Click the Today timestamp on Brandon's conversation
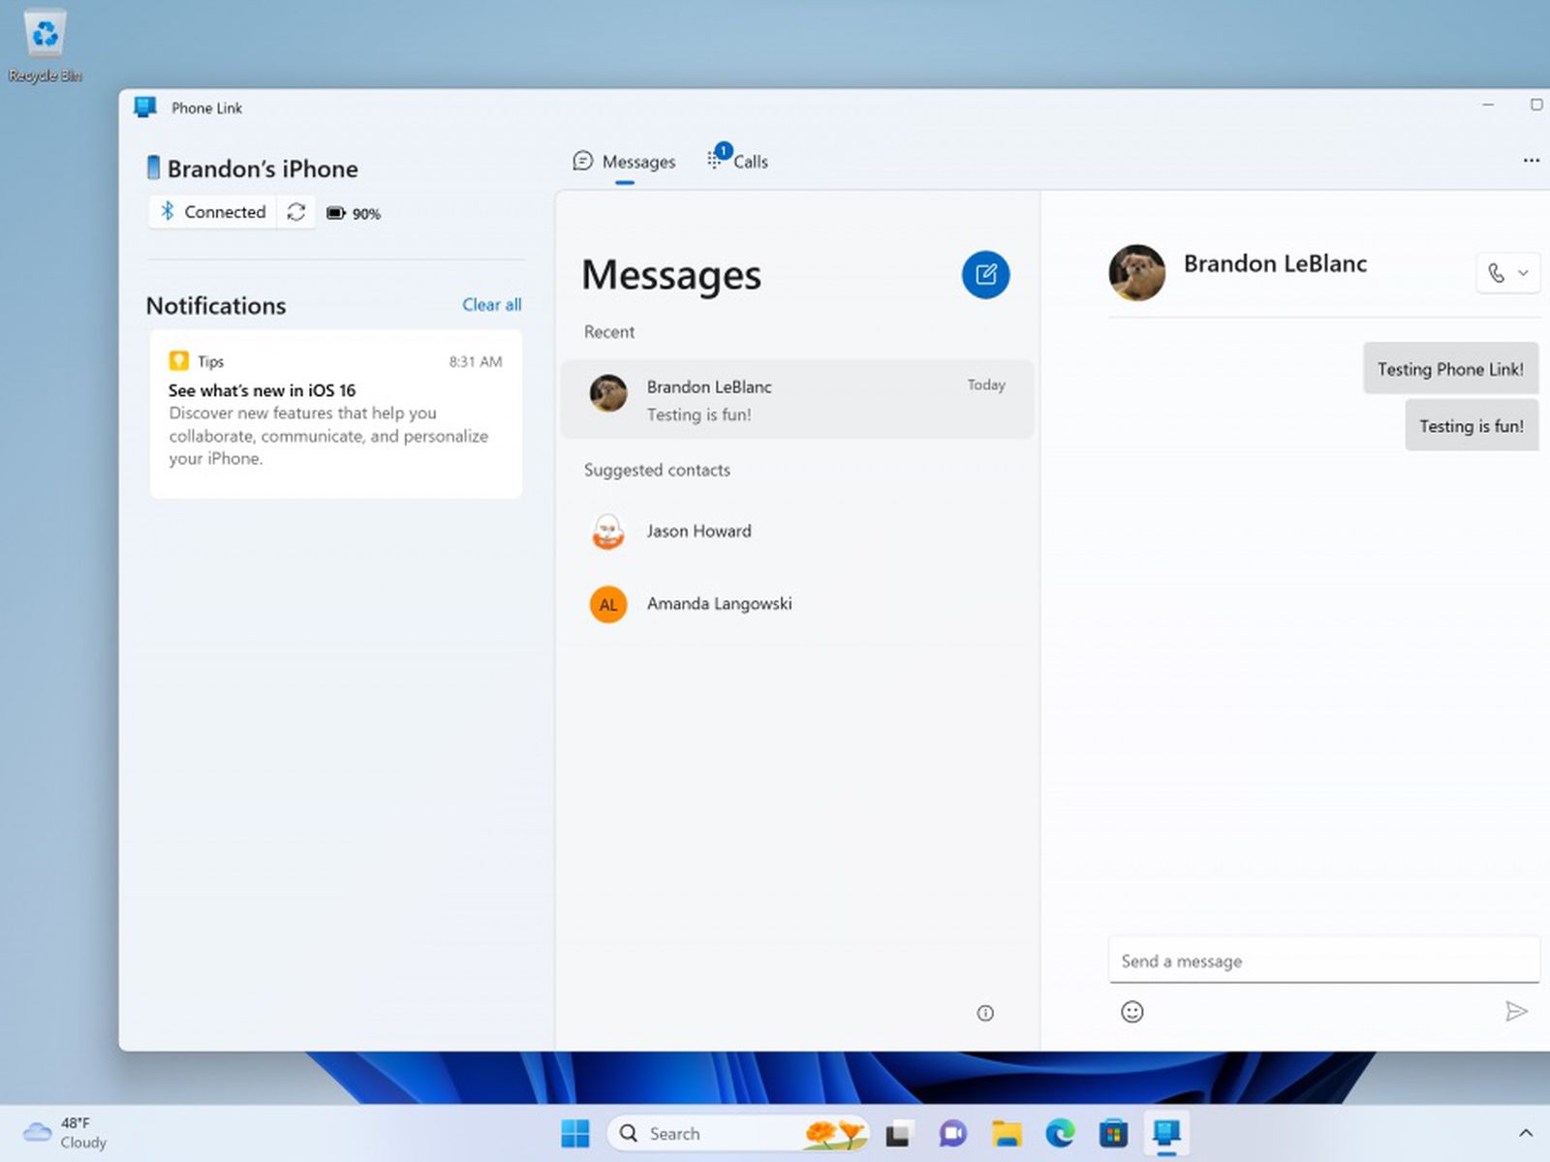 pos(986,384)
